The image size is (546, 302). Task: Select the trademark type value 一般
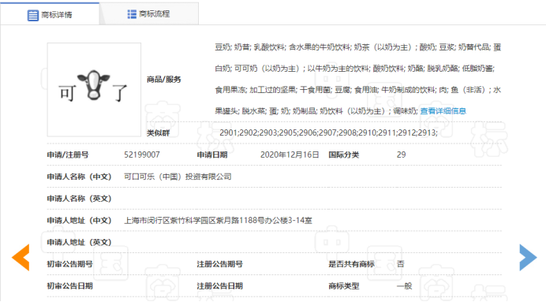pyautogui.click(x=404, y=286)
